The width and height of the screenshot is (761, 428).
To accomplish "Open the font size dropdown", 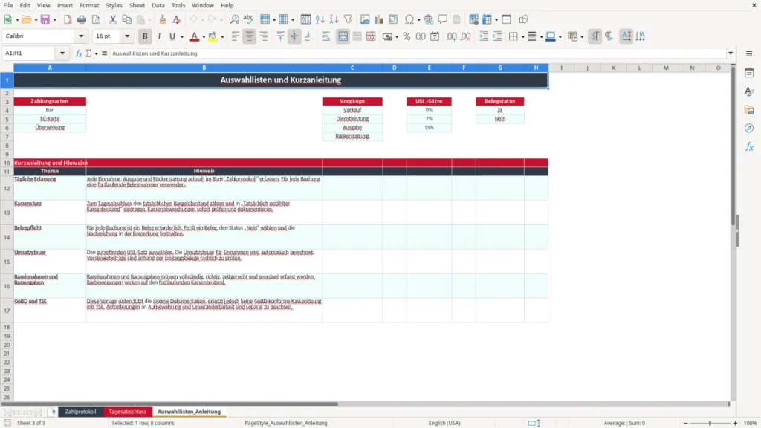I will tap(127, 36).
